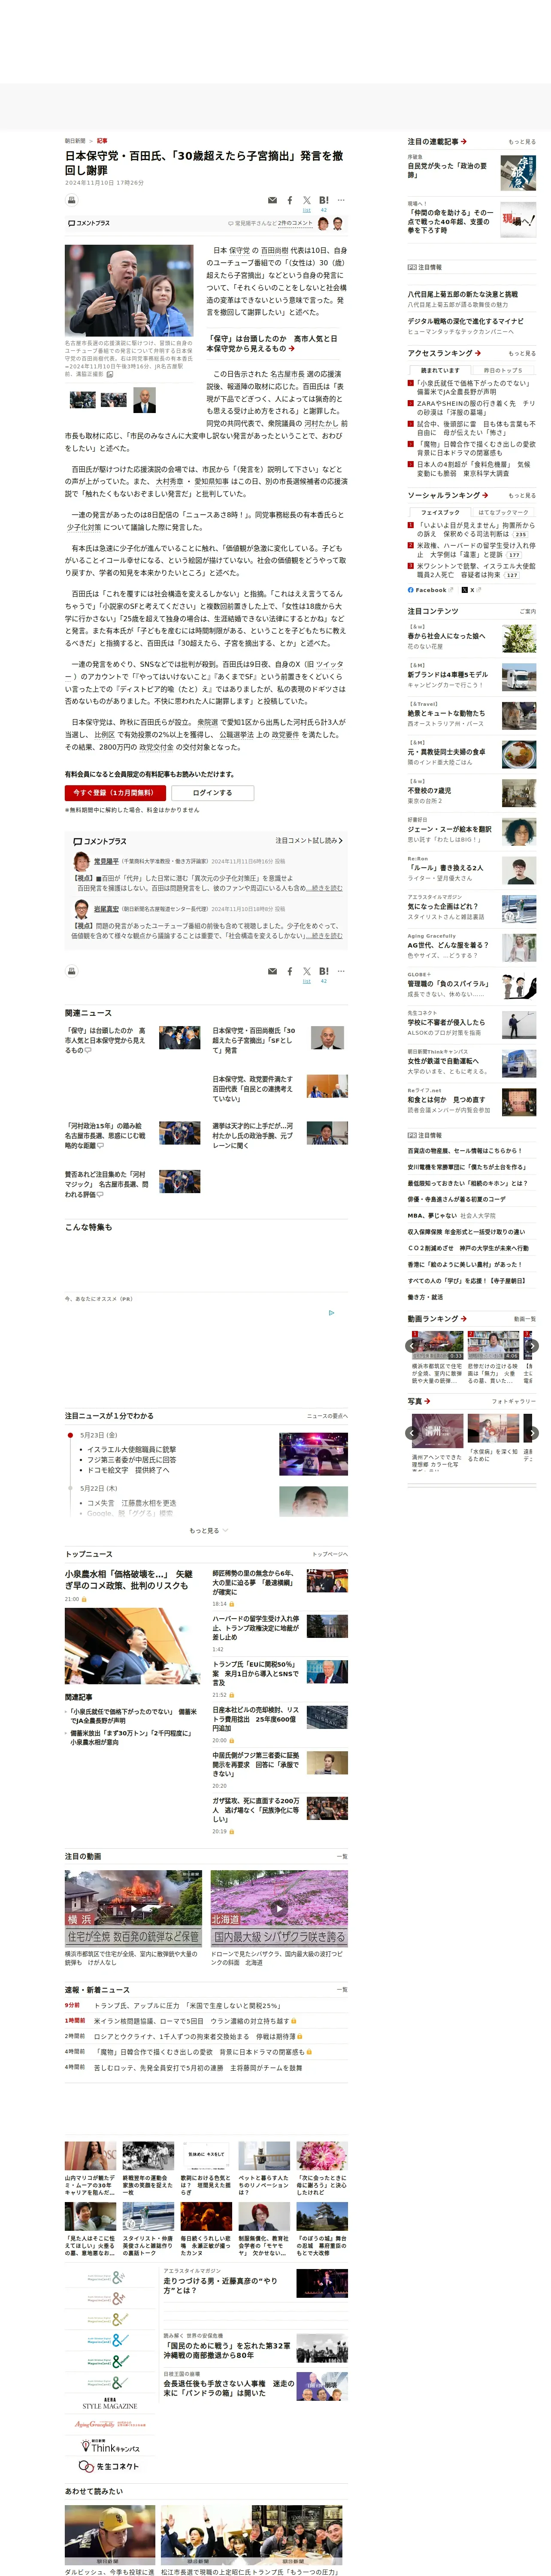Share article on Facebook icon at top
Viewport: 551px width, 2576px height.
click(x=290, y=201)
